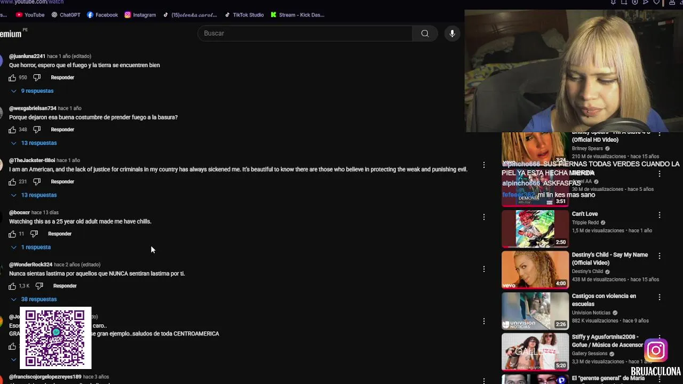The height and width of the screenshot is (384, 683).
Task: Open the (15) olenka TikTok bookmark
Action: tap(190, 15)
